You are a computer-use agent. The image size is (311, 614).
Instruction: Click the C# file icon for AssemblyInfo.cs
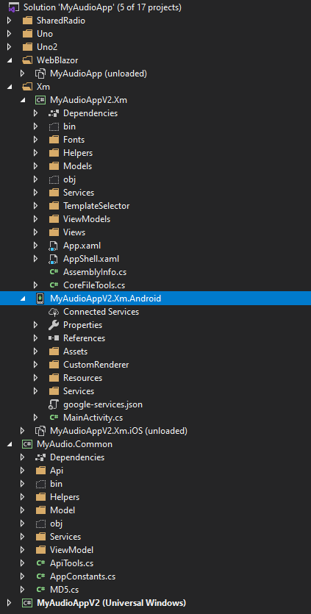point(54,272)
